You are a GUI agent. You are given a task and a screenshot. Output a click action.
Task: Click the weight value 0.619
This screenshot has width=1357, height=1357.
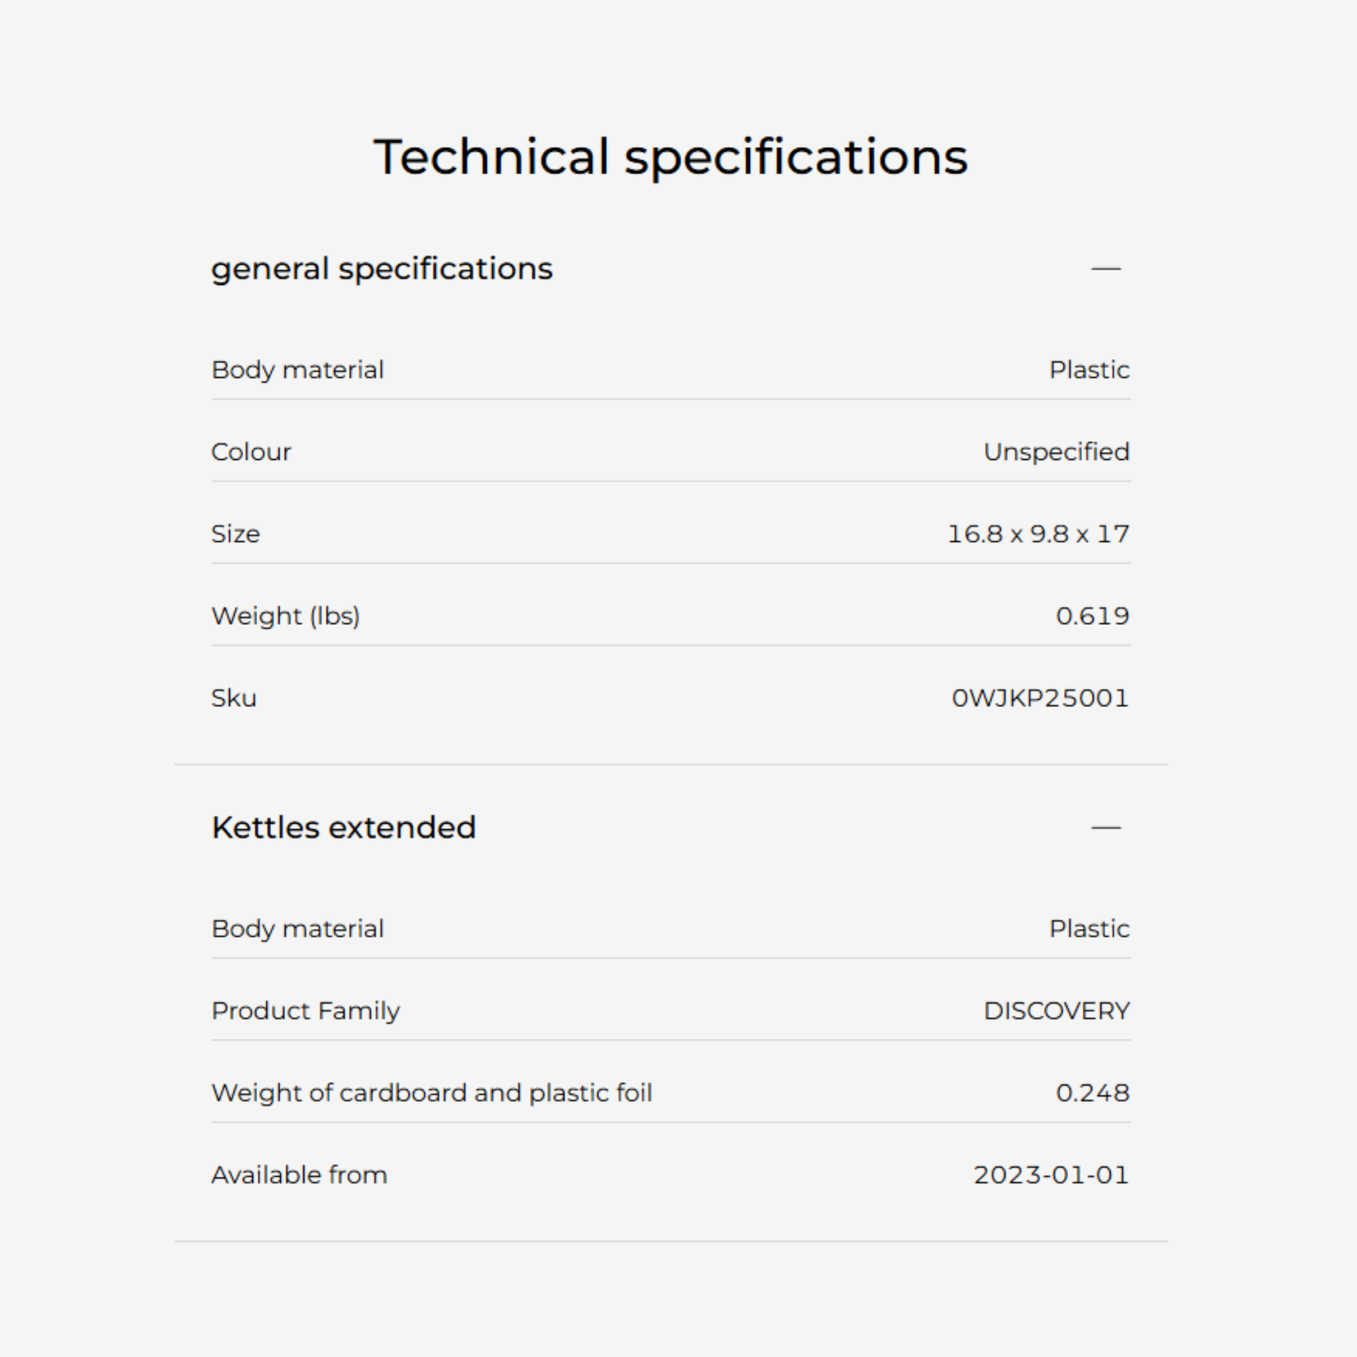click(x=1092, y=616)
